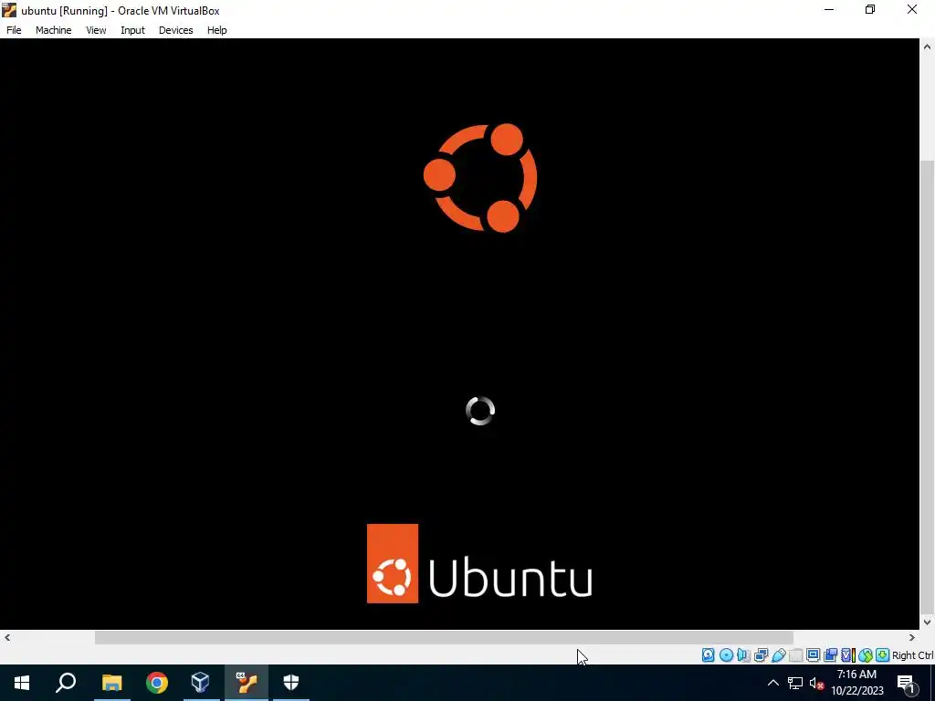Minimize the ubuntu VirtualBox window

829,9
